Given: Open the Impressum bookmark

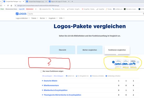Looking at the screenshot, I should 59,9.
